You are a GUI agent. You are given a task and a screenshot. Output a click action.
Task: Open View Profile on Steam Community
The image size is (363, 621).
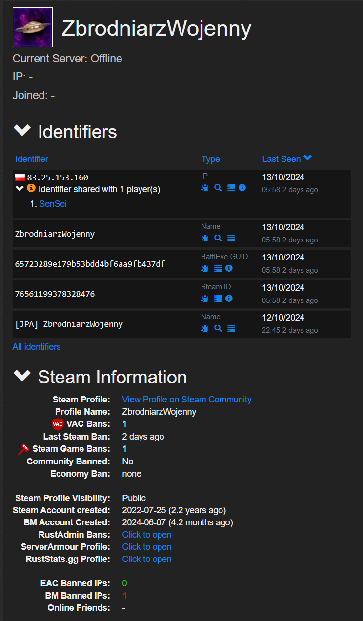pyautogui.click(x=187, y=400)
